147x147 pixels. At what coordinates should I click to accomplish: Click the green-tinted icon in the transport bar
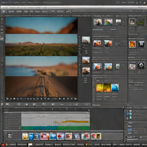pyautogui.click(x=53, y=105)
